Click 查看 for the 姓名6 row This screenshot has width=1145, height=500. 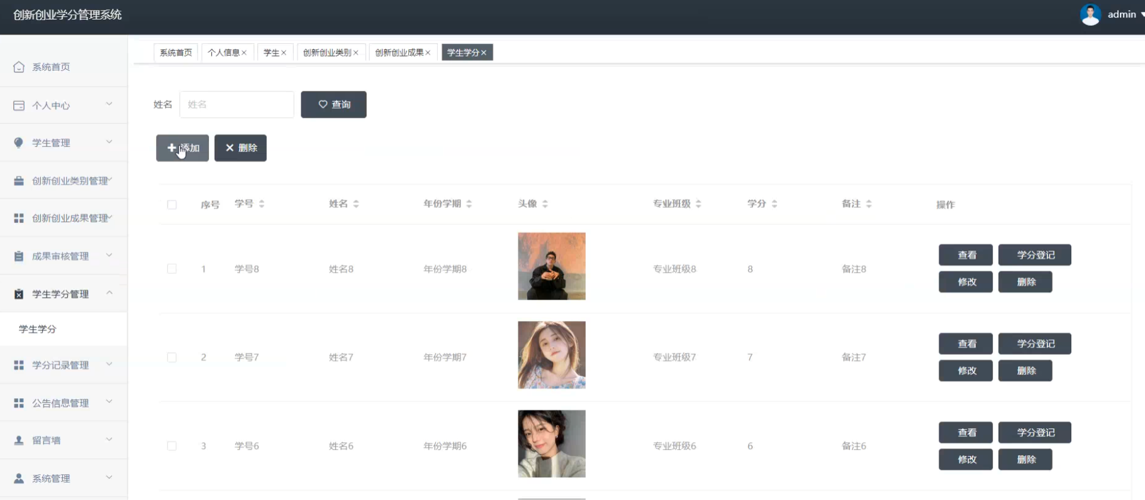(966, 432)
